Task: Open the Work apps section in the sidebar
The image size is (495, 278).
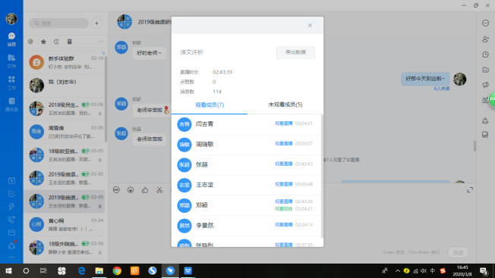Action: (x=11, y=83)
